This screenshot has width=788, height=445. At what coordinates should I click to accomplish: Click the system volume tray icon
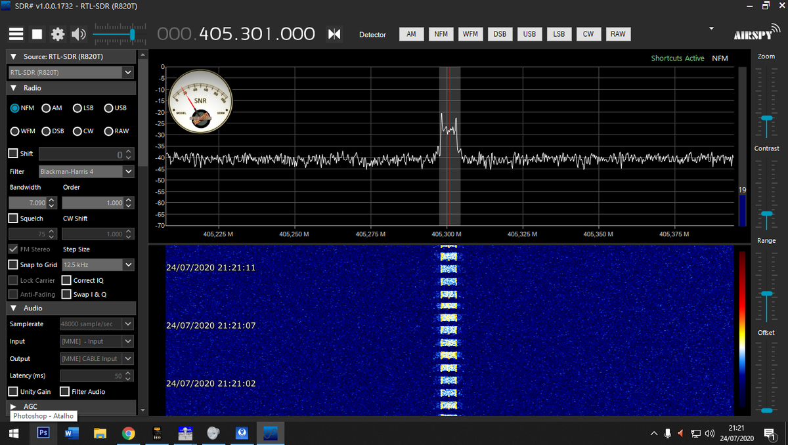(709, 433)
